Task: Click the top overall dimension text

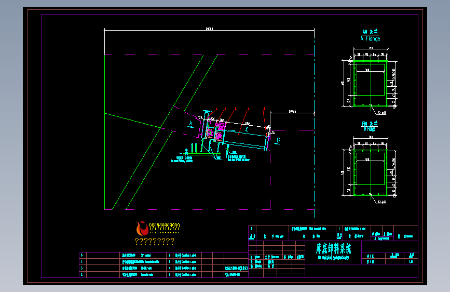Action: 210,29
